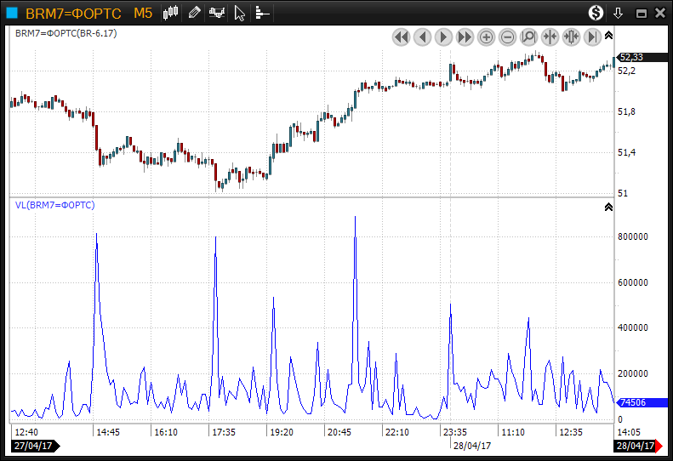Click the dollar sign trading icon
Viewport: 673px width, 461px height.
click(596, 13)
